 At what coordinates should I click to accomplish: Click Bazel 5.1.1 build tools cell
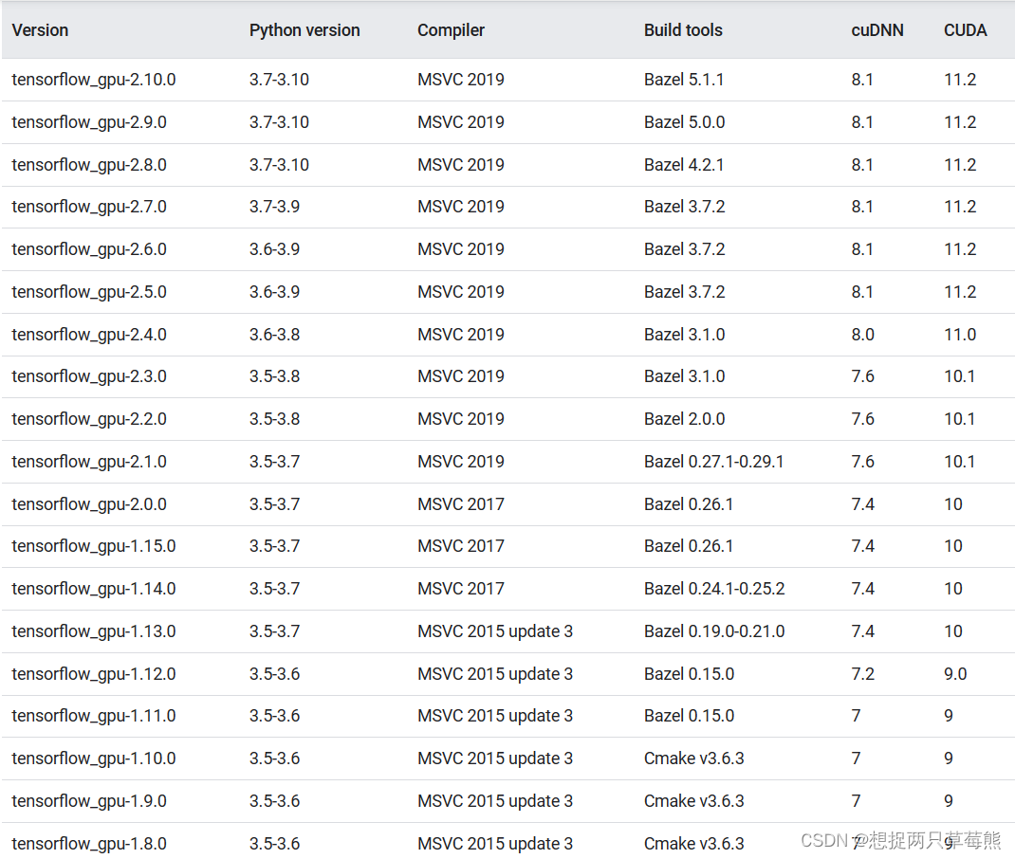(x=684, y=80)
